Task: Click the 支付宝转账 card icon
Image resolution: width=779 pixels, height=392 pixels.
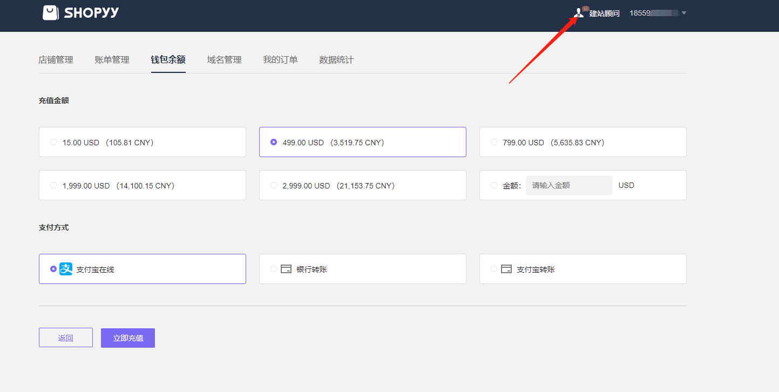Action: 506,269
